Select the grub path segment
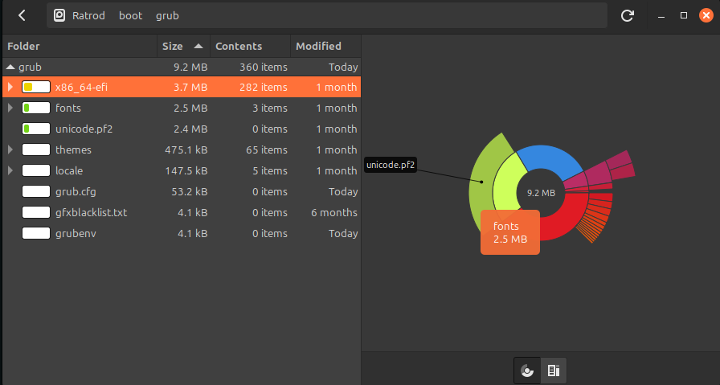The height and width of the screenshot is (385, 720). click(x=167, y=15)
